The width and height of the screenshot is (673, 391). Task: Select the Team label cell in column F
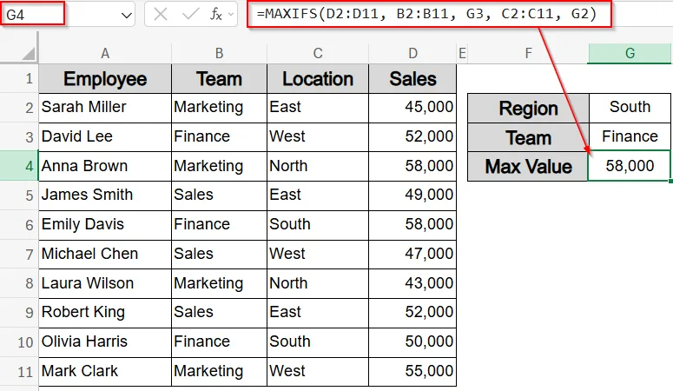pyautogui.click(x=528, y=137)
